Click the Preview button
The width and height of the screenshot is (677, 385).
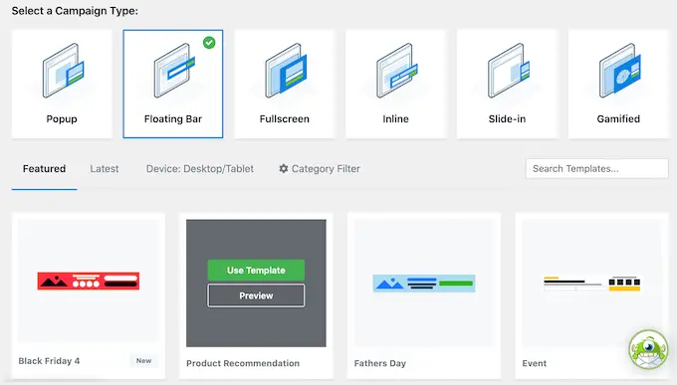coord(256,295)
